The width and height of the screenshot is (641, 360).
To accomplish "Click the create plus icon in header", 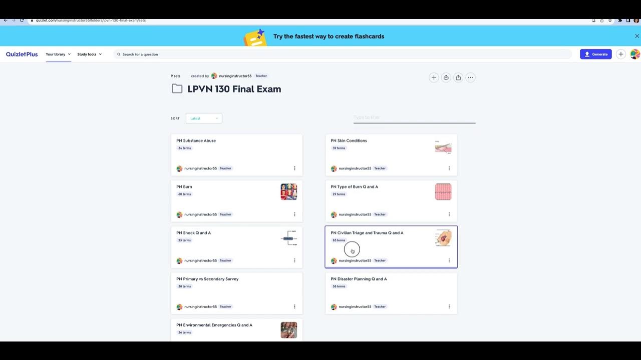I will [x=621, y=54].
